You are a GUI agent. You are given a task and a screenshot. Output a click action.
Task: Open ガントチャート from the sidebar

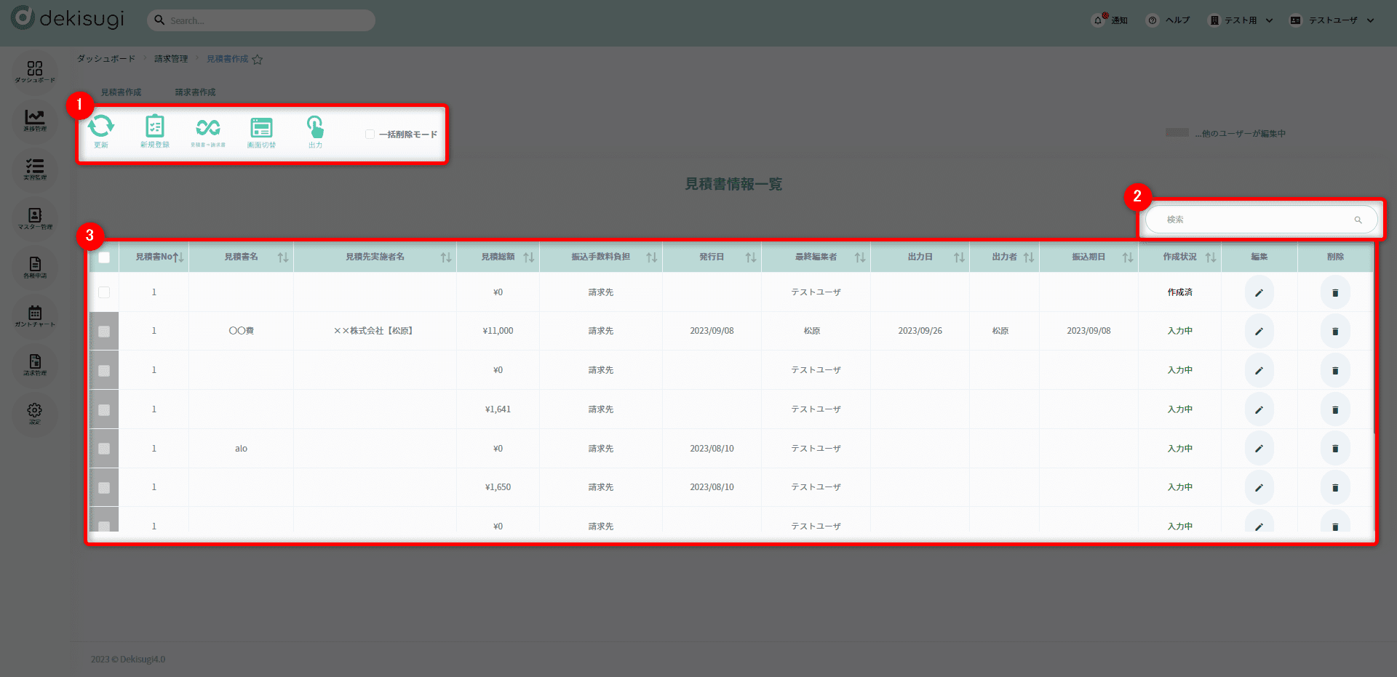pyautogui.click(x=35, y=316)
